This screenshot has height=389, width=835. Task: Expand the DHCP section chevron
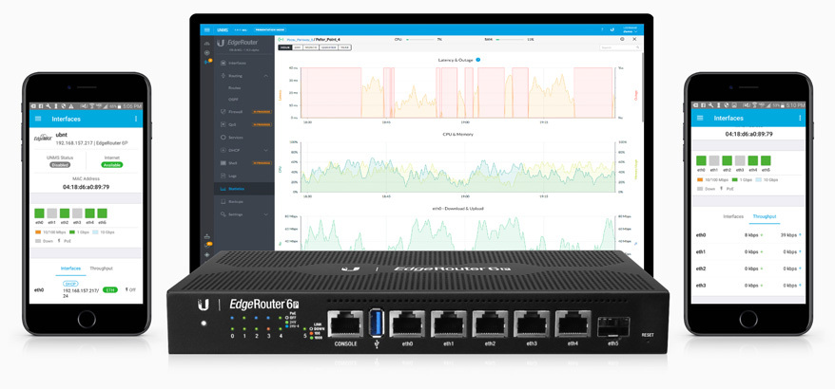[265, 151]
